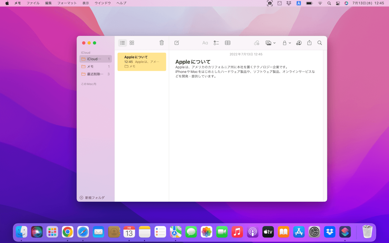Open the ファイル menu

[33, 3]
